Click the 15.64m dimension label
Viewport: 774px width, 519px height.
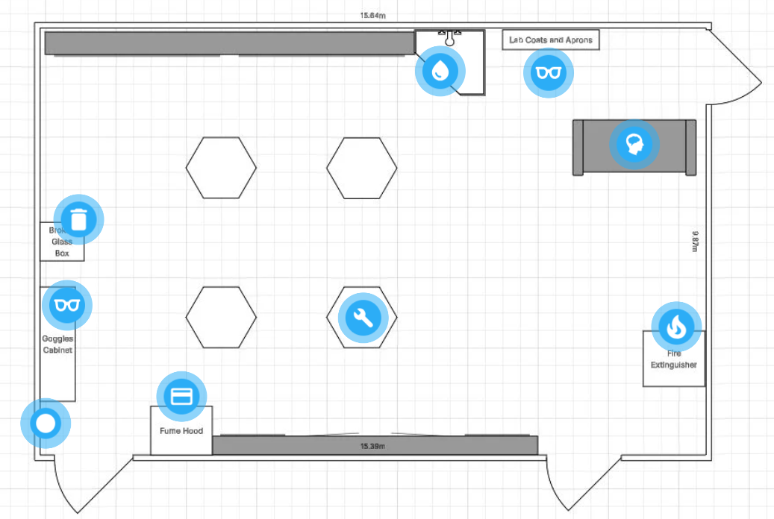[372, 16]
